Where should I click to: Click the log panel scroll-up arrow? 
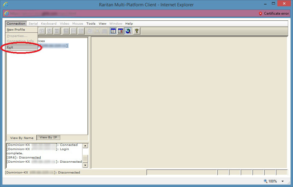[x=85, y=146]
